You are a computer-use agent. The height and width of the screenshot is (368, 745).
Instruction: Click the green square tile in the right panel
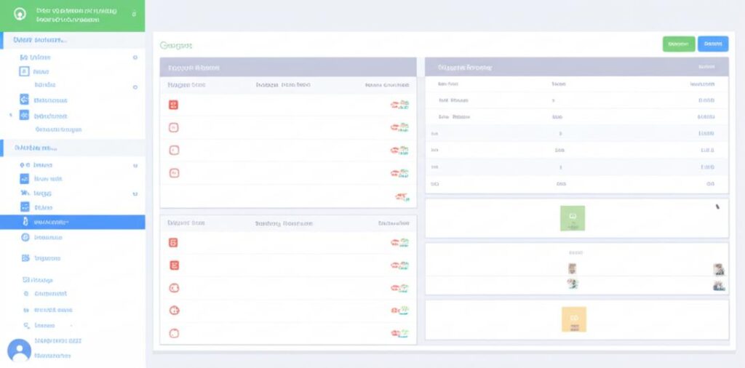[x=573, y=217]
